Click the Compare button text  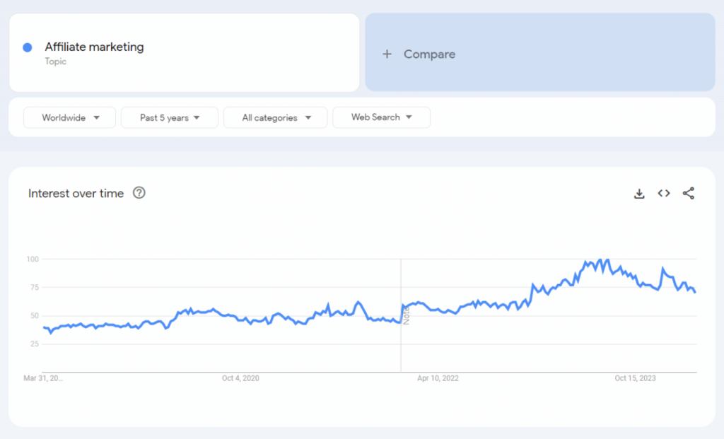[429, 54]
